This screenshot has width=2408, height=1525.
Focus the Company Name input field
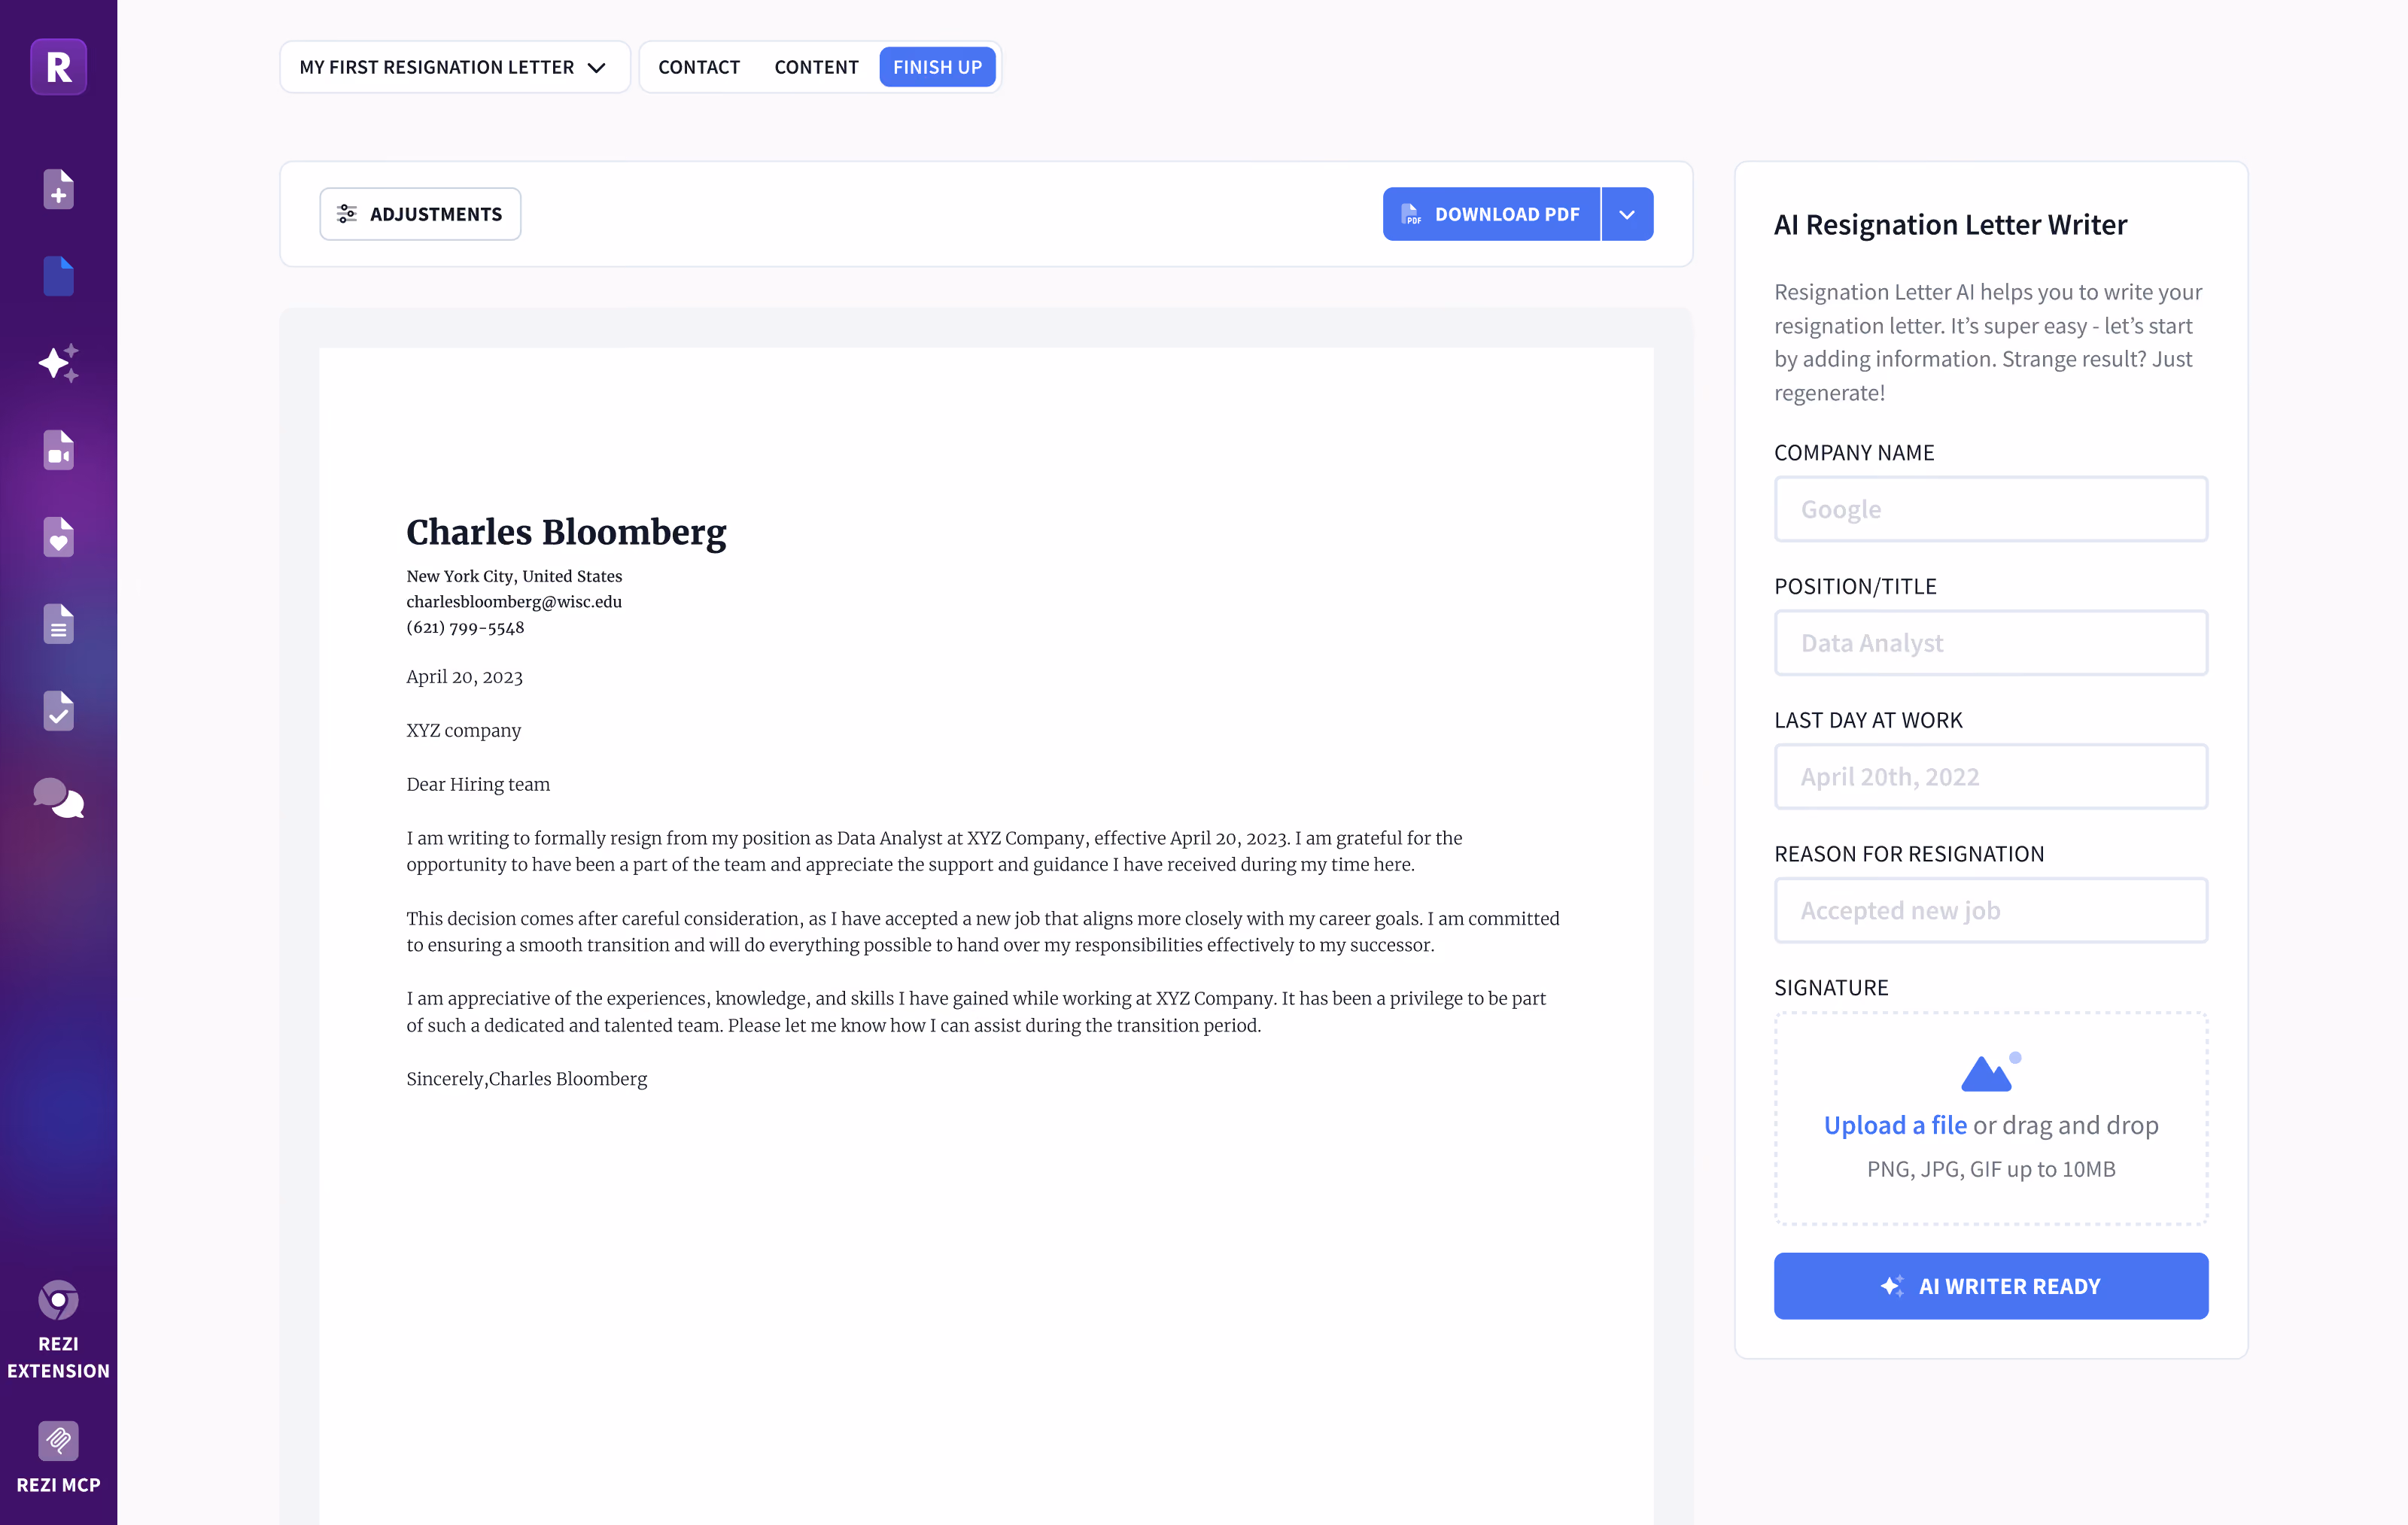[x=1990, y=509]
